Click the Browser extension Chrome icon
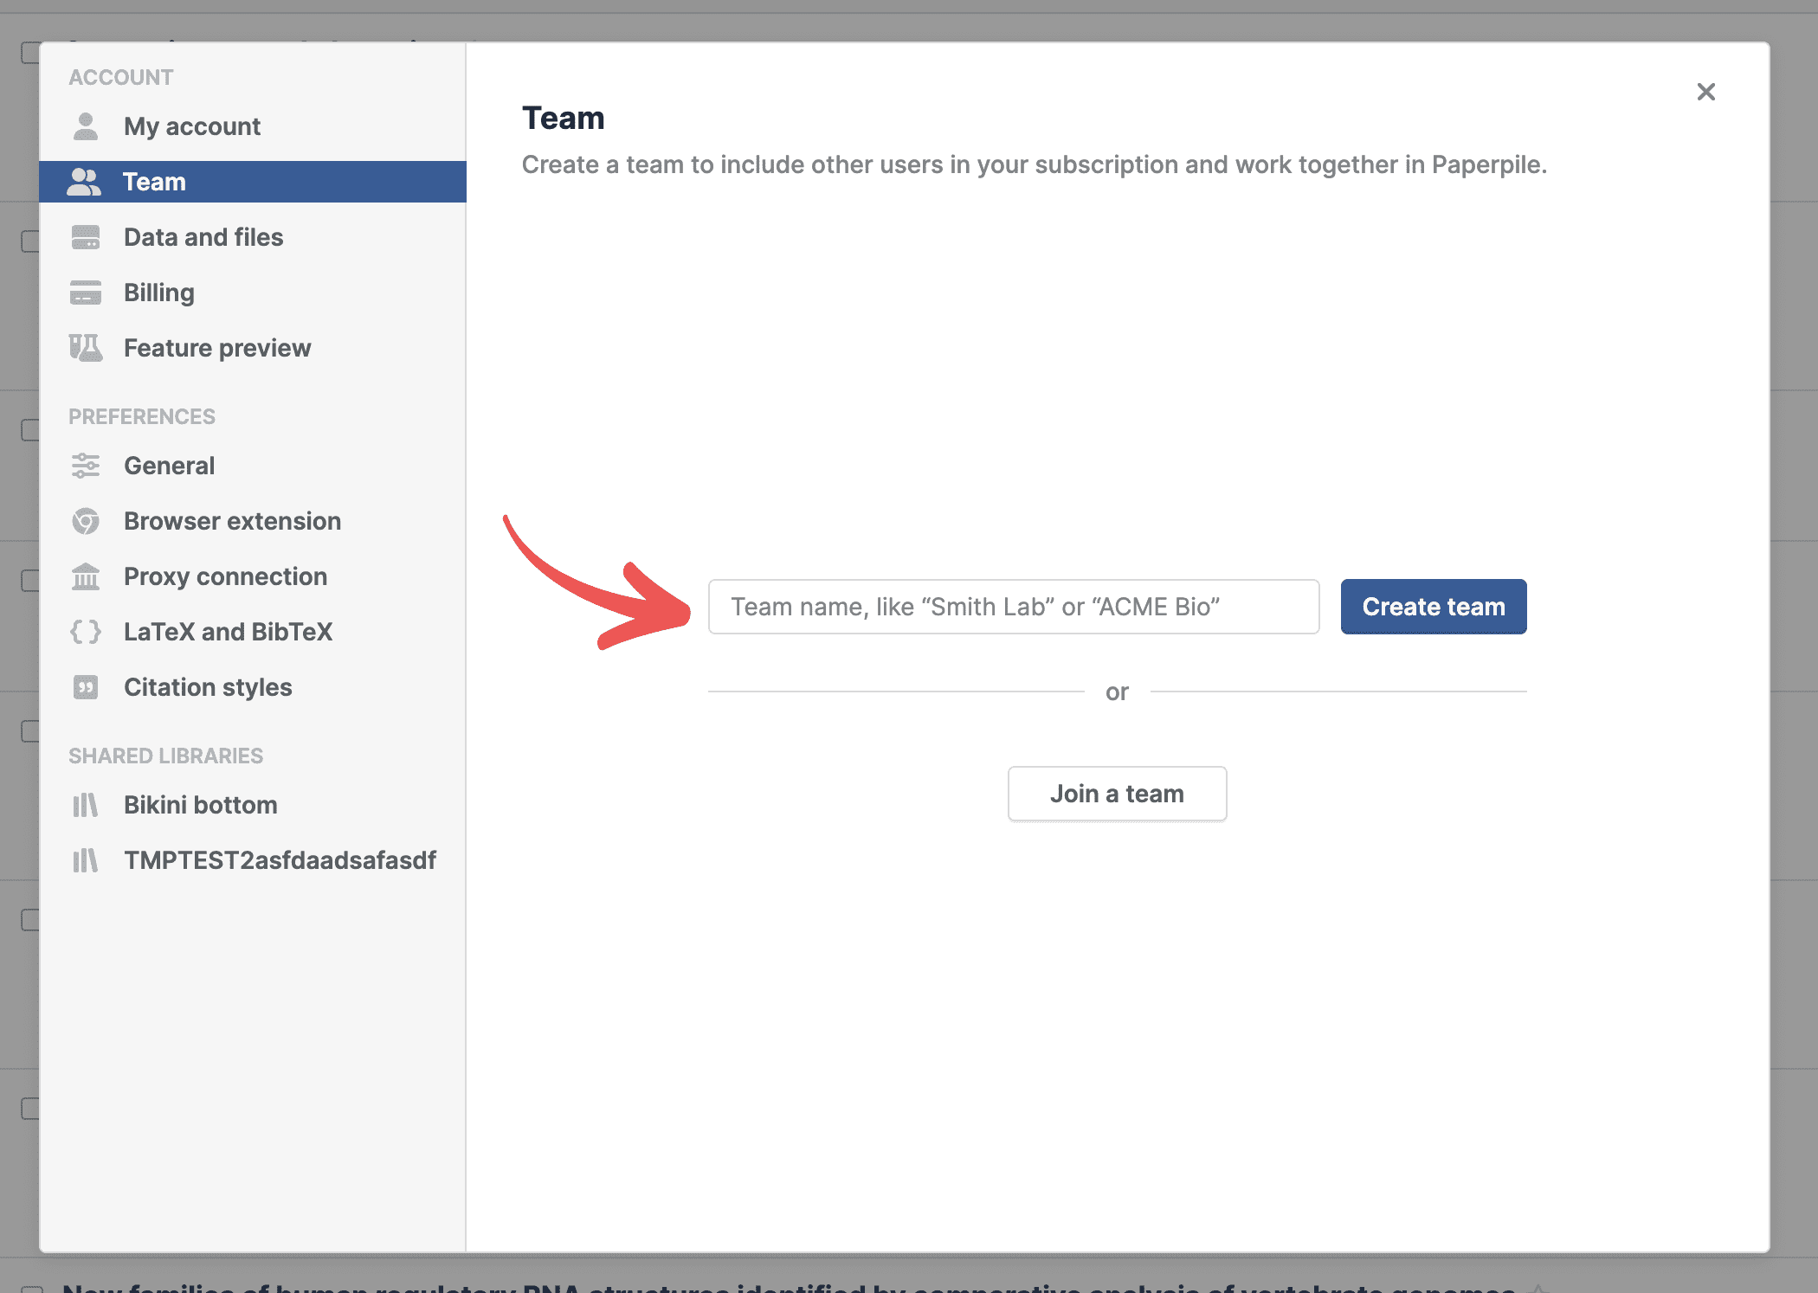This screenshot has height=1293, width=1818. [x=85, y=521]
